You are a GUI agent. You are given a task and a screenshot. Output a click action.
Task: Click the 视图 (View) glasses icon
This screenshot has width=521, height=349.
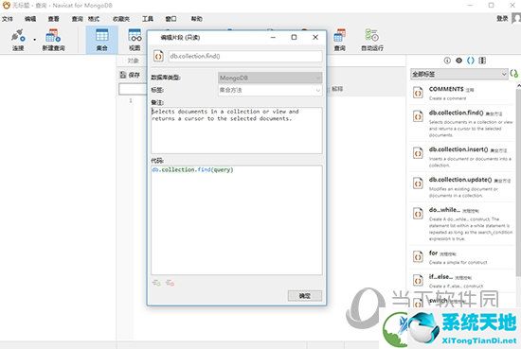[x=135, y=40]
